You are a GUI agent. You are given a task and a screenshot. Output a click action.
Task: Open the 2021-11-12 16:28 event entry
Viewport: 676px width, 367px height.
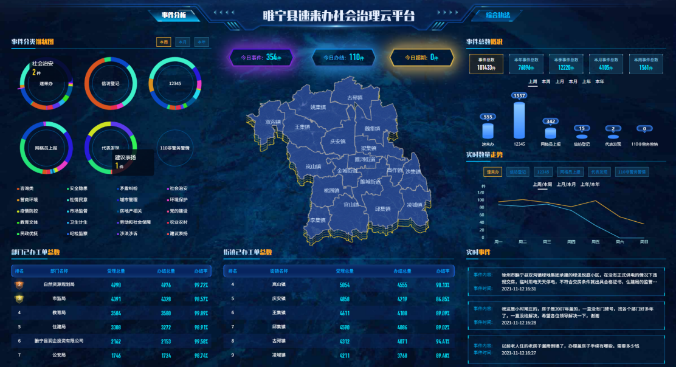(x=565, y=315)
